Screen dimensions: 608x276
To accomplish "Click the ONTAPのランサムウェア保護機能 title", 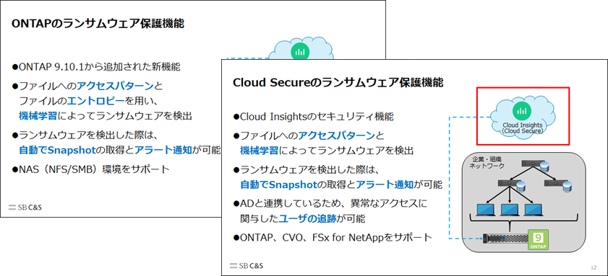I will point(98,24).
